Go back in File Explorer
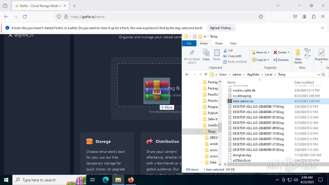Viewport: 329px width, 185px height. click(187, 75)
